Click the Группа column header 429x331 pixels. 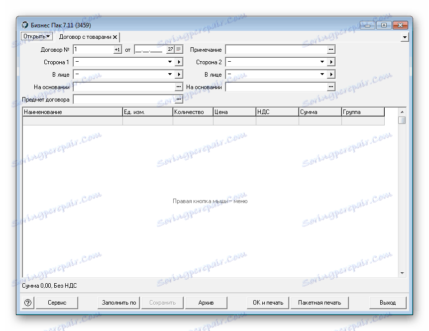pyautogui.click(x=363, y=112)
